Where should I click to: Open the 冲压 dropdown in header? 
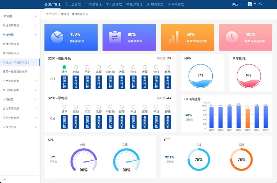tap(237, 4)
